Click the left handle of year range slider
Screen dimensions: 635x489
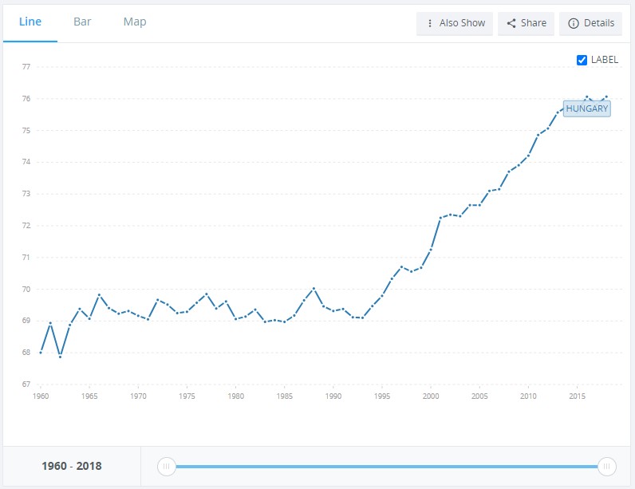(x=166, y=466)
